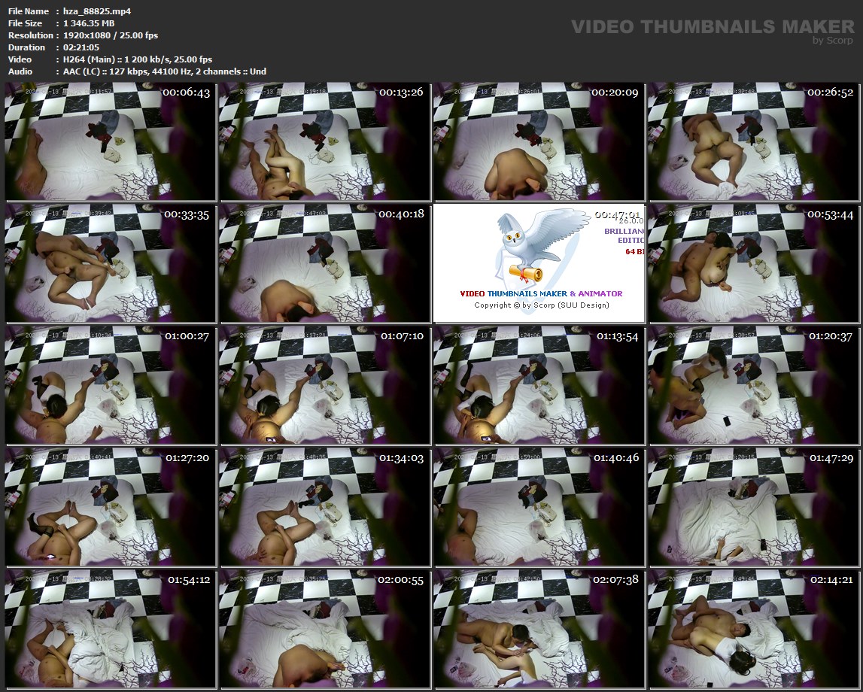Select the frame timestamped 01:54:12
Screen dimensions: 863x692
pos(111,630)
